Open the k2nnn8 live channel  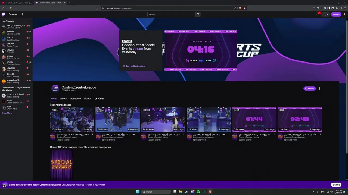tap(16, 33)
